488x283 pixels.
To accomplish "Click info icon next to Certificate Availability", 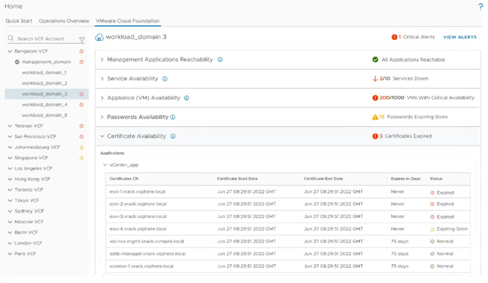I will tap(173, 137).
